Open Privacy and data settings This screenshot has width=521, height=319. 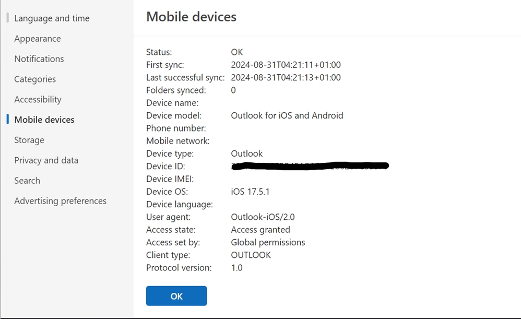46,160
